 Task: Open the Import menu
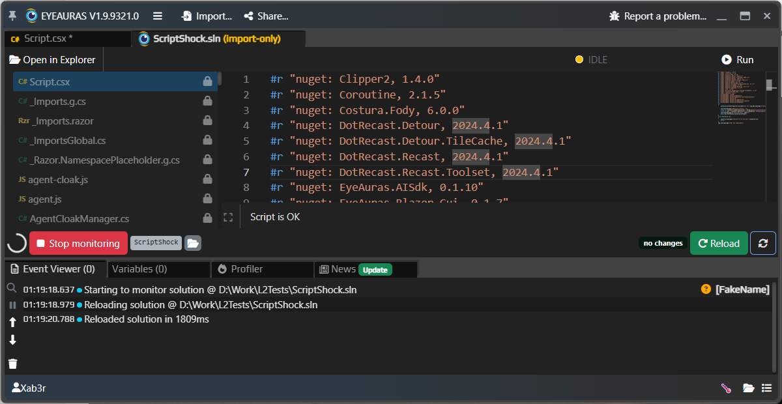pos(206,16)
